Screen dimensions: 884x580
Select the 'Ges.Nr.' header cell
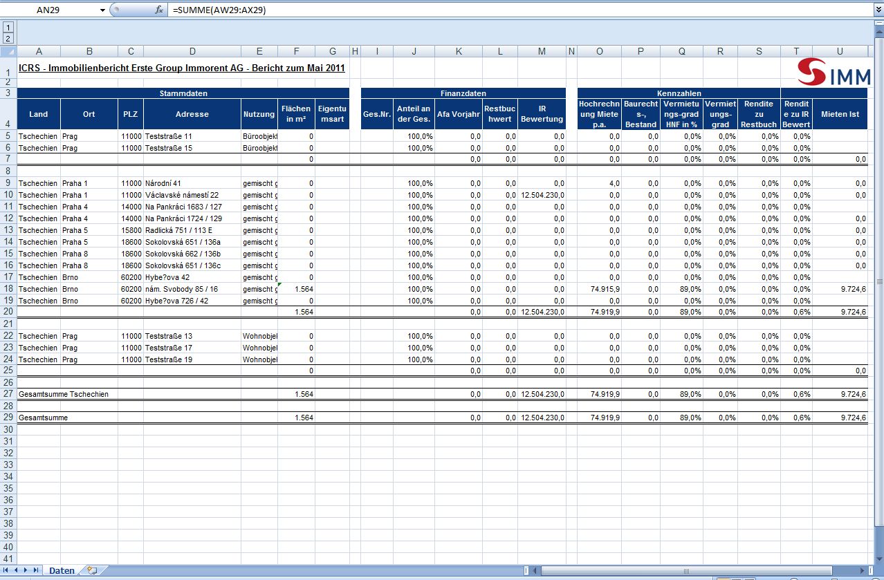click(x=377, y=114)
